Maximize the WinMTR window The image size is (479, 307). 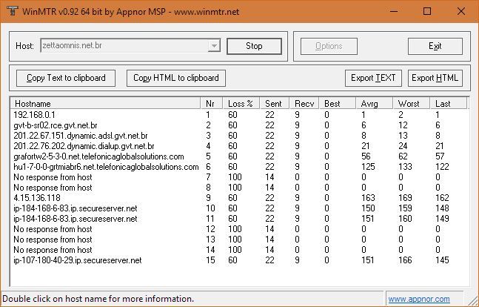(427, 11)
